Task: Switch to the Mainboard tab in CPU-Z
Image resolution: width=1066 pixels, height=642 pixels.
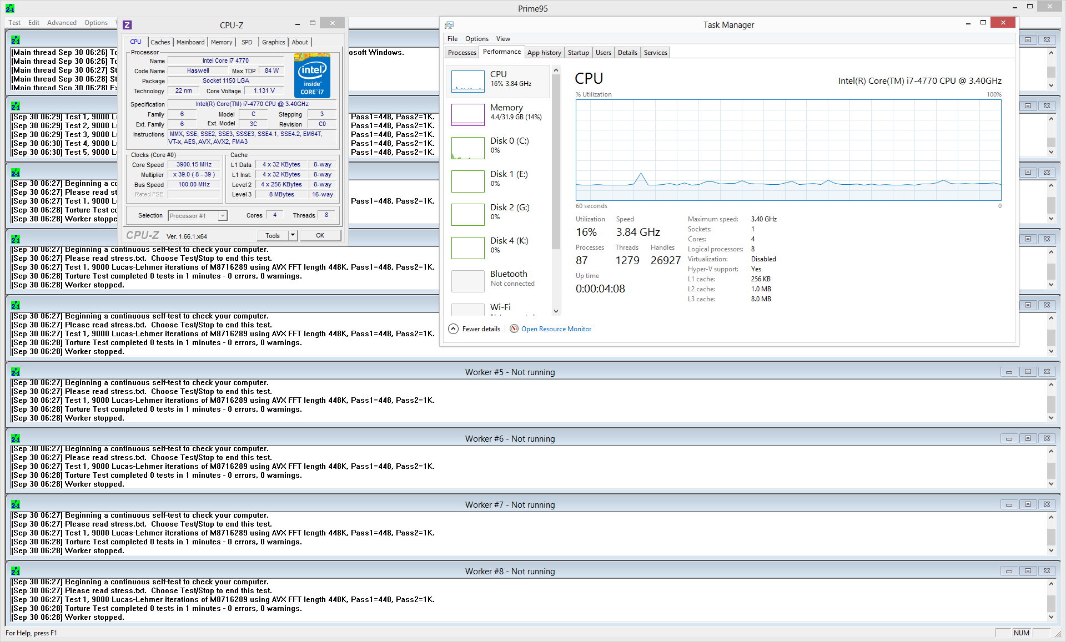Action: tap(190, 42)
